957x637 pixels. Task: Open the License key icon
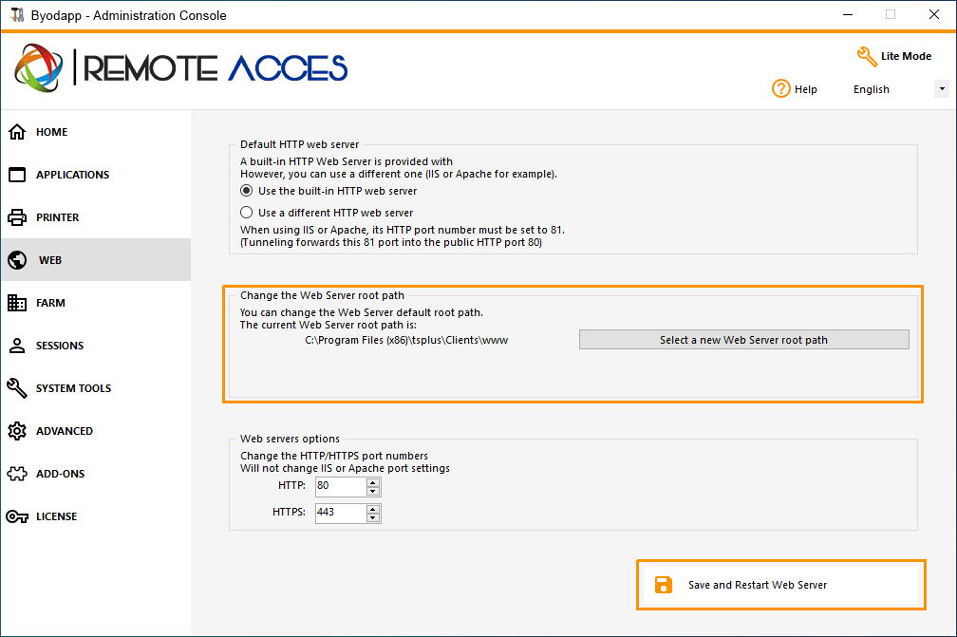click(x=17, y=516)
